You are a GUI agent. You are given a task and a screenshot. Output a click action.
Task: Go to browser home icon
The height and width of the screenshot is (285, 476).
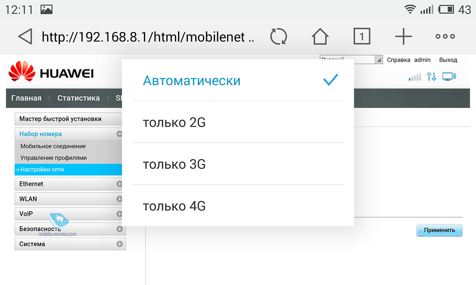[x=320, y=36]
